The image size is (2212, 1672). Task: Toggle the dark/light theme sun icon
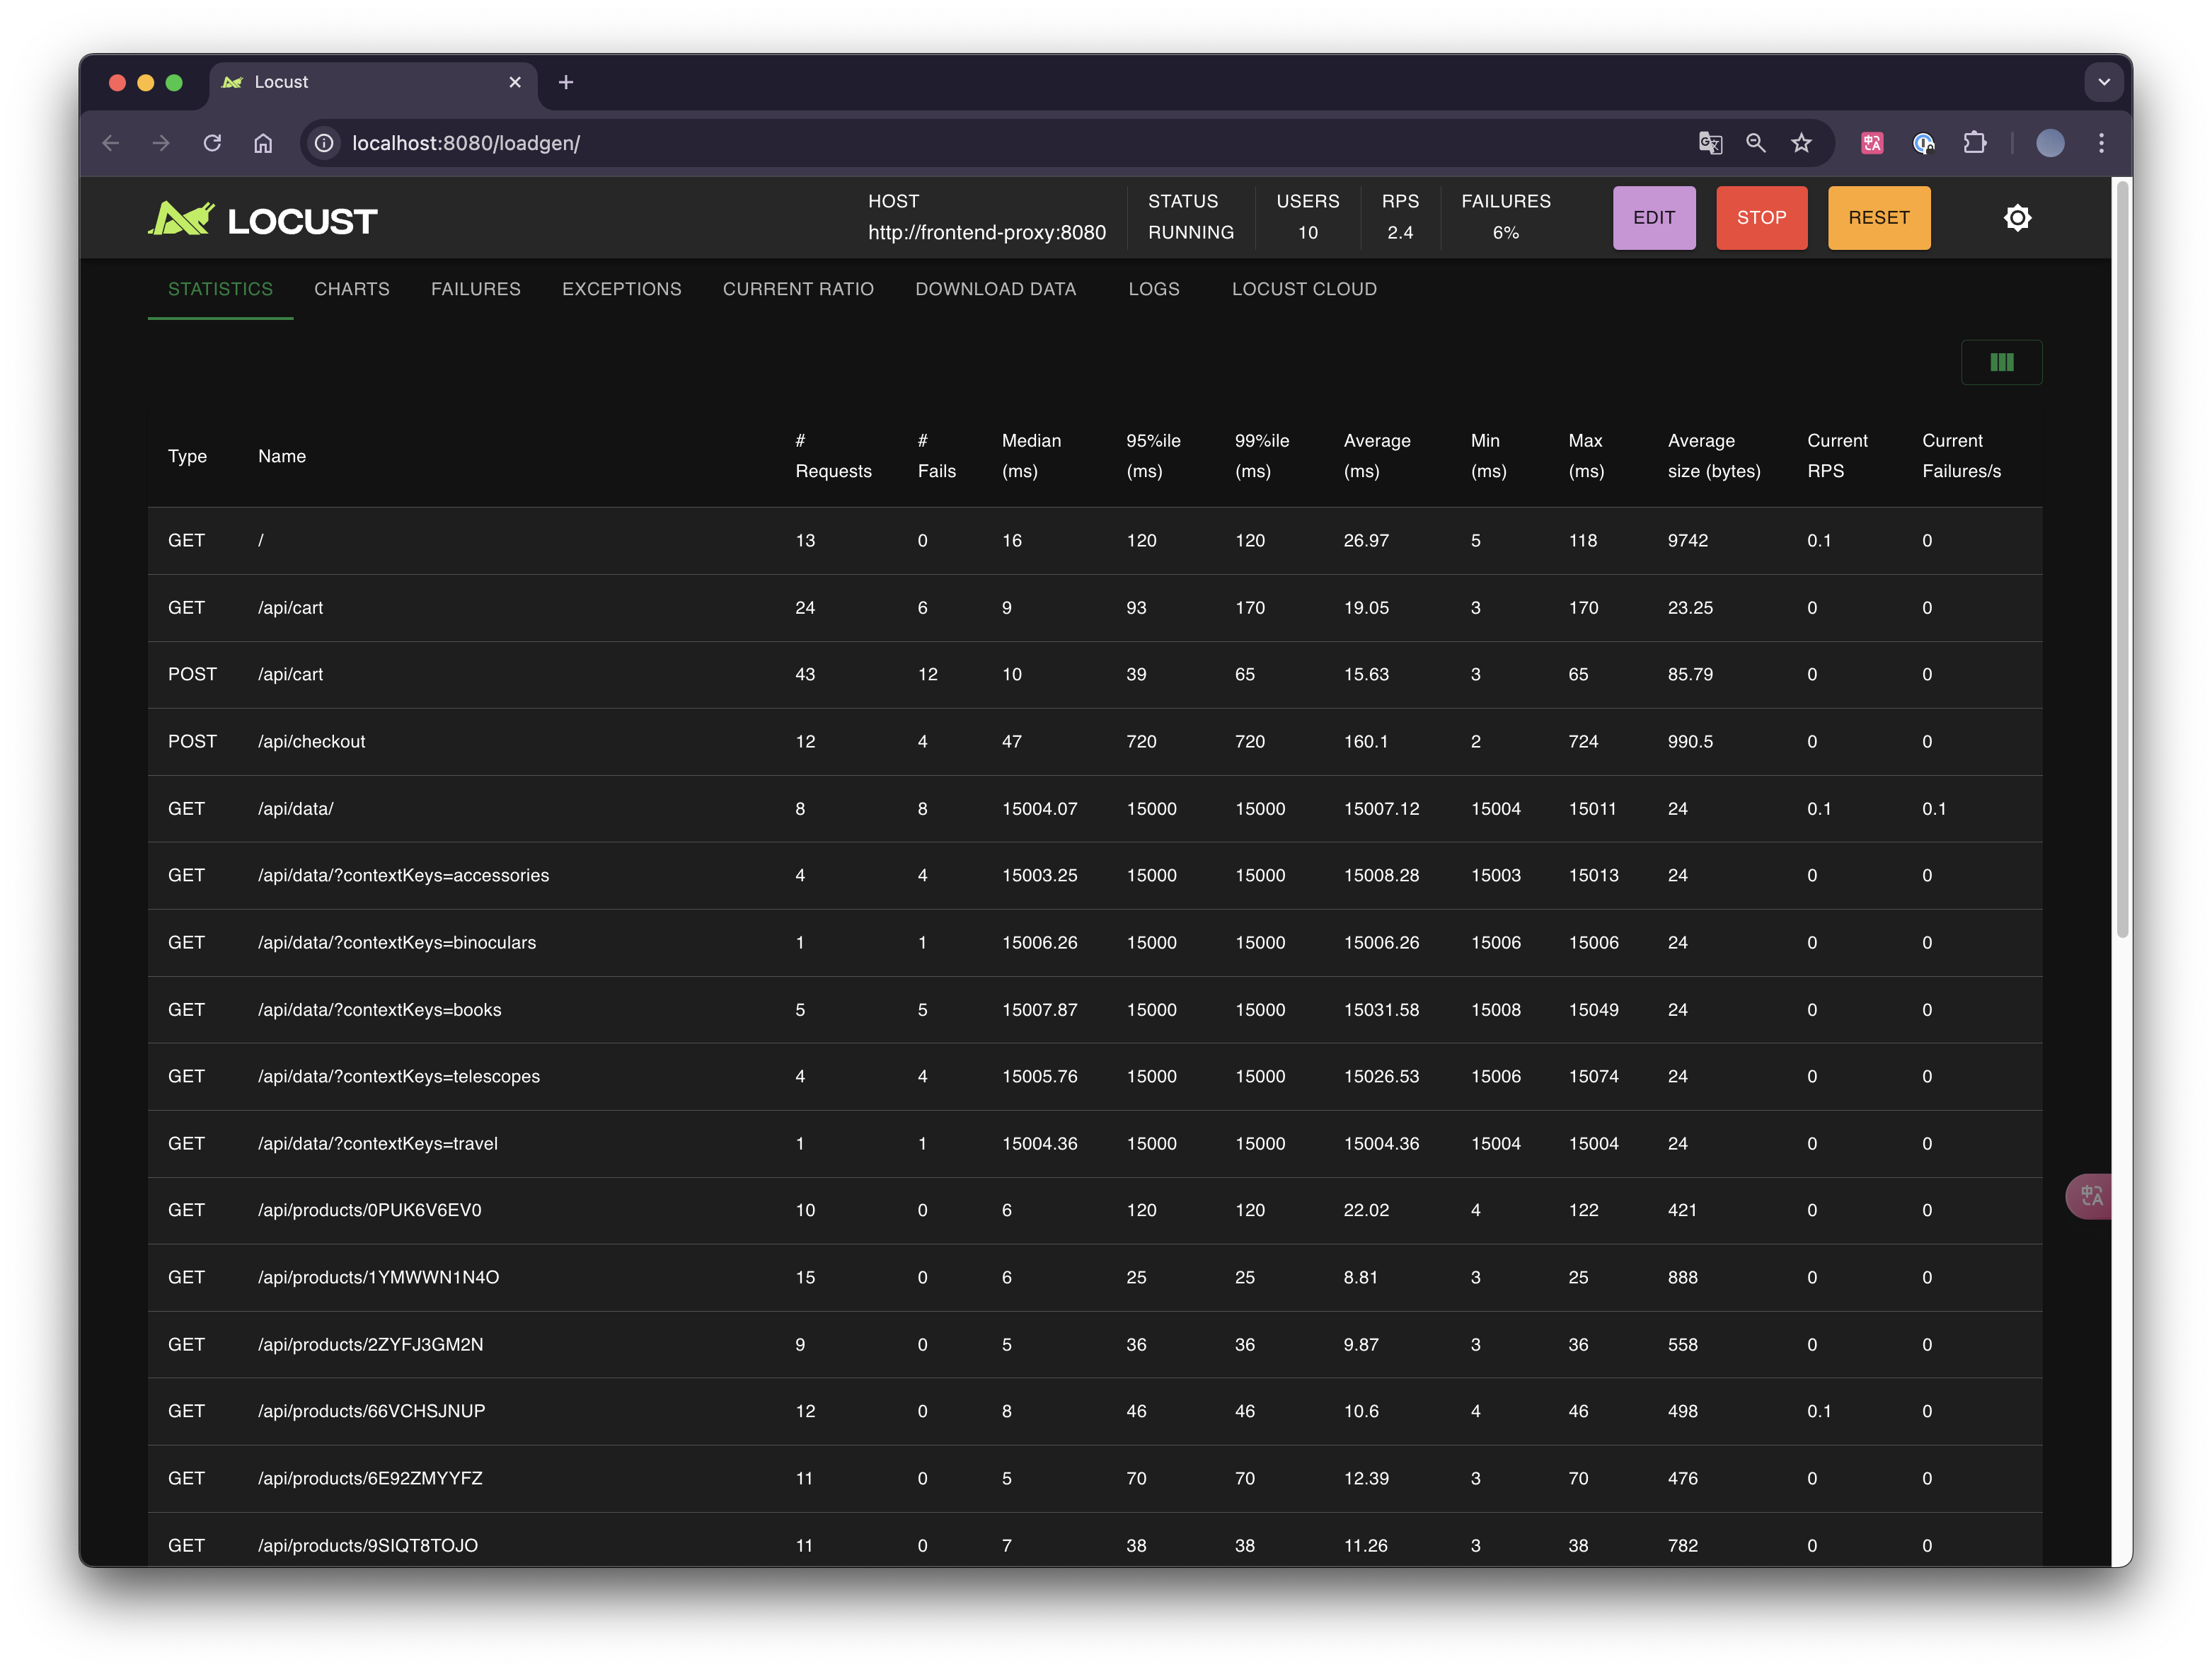(x=2017, y=218)
